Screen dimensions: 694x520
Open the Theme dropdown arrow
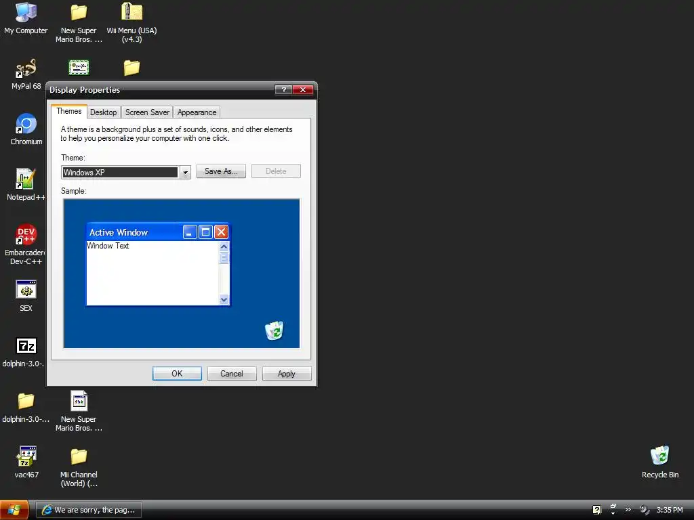coord(186,173)
